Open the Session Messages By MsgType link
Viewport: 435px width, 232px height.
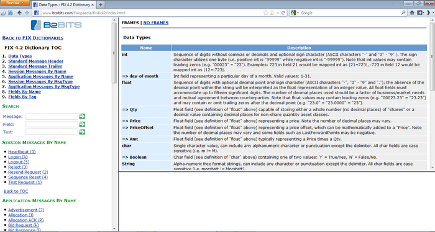[40, 81]
